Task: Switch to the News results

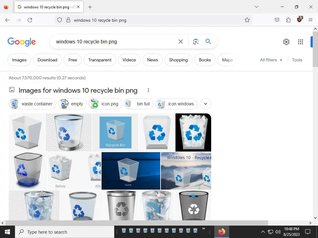Action: (152, 60)
